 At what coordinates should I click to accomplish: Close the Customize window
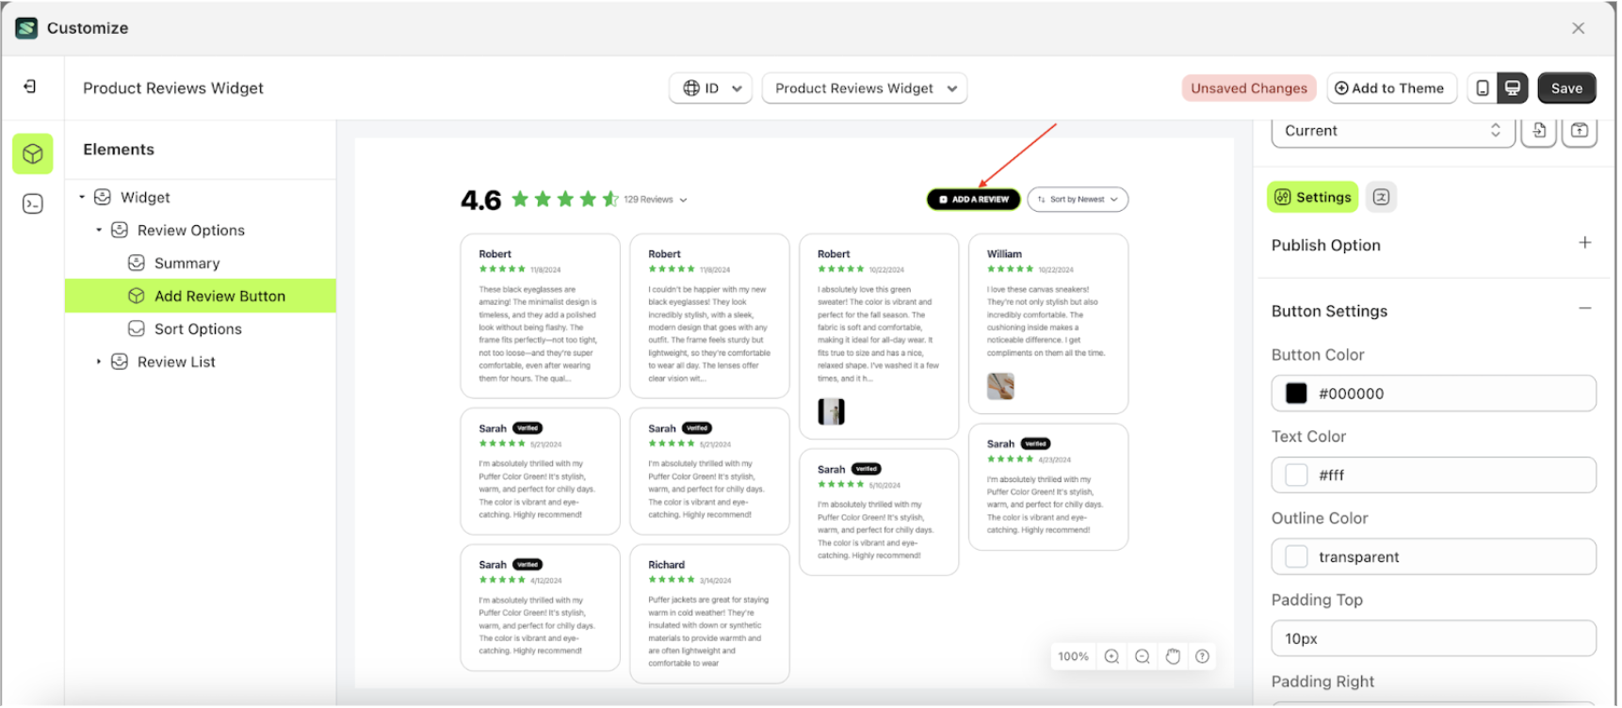[x=1579, y=28]
